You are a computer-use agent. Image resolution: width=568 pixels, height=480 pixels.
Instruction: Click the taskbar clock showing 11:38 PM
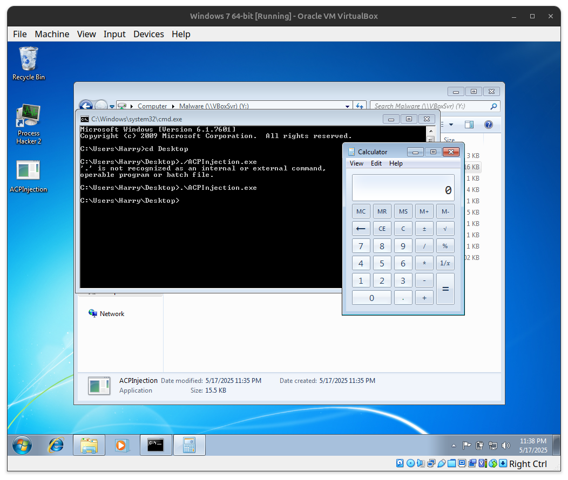(x=533, y=445)
